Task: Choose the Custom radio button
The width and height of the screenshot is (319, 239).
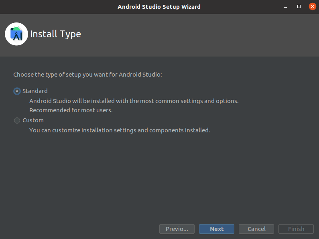Action: pyautogui.click(x=17, y=121)
